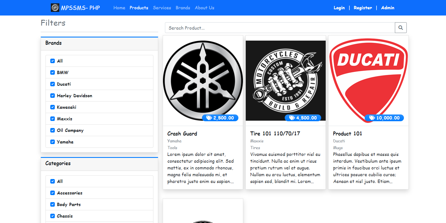Click the Product 101 Phasellus description text
446x223 pixels.
click(x=367, y=168)
